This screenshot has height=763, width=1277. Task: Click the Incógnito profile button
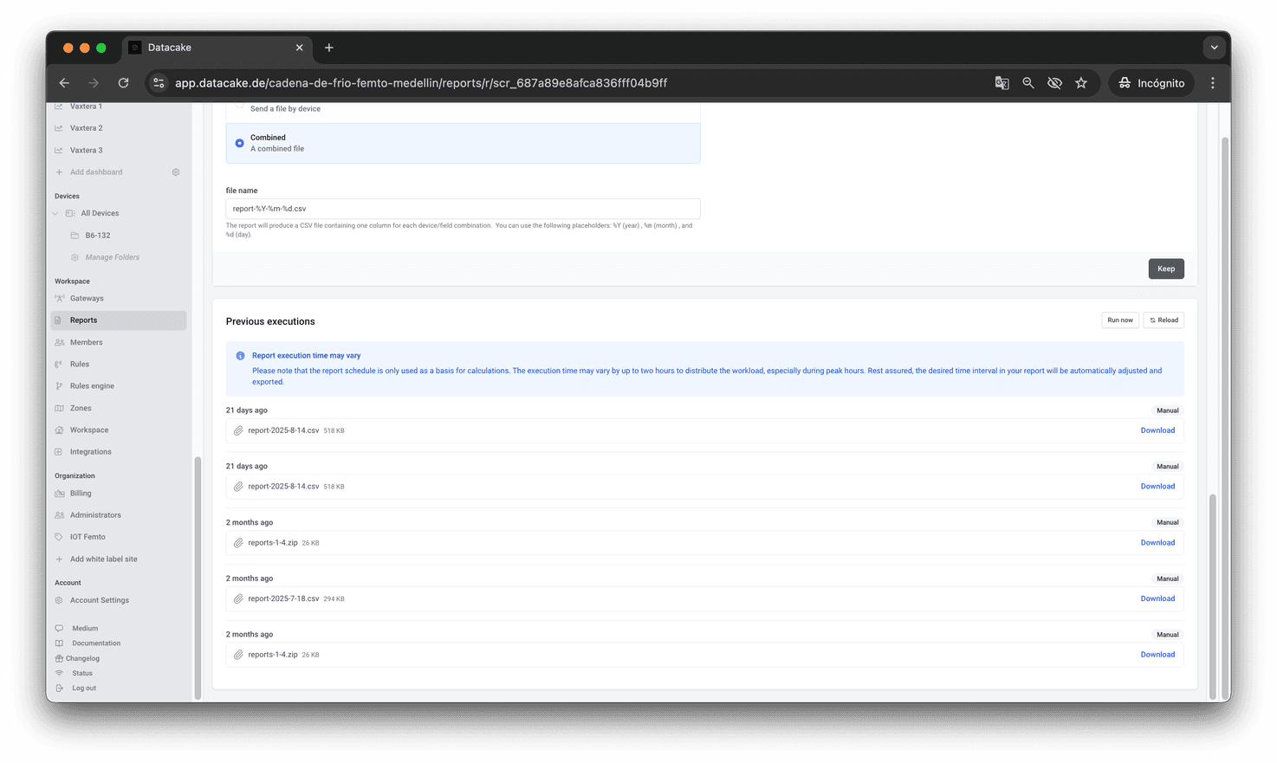(x=1151, y=83)
